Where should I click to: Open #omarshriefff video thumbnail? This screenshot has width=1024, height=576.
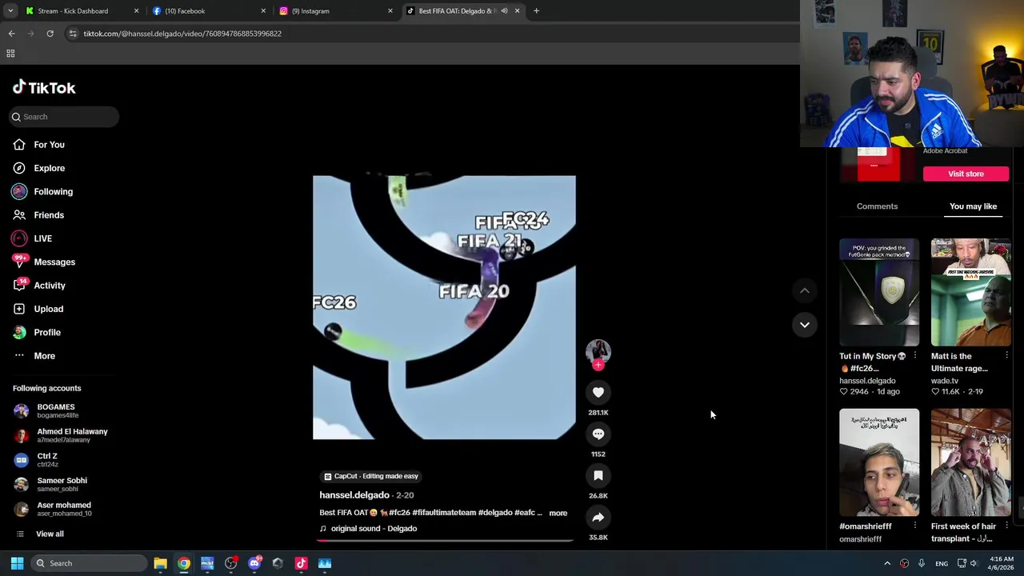(x=879, y=462)
